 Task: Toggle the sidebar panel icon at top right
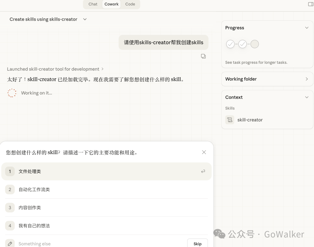point(311,4)
